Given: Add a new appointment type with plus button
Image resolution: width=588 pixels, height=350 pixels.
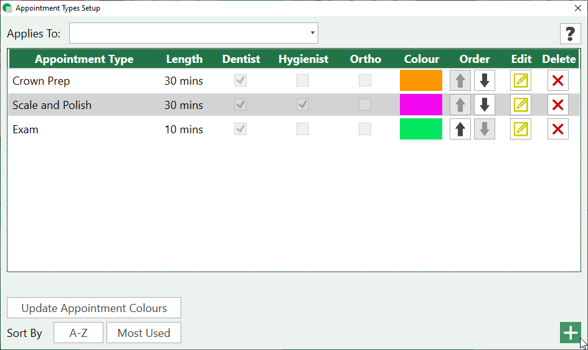Looking at the screenshot, I should [x=570, y=333].
